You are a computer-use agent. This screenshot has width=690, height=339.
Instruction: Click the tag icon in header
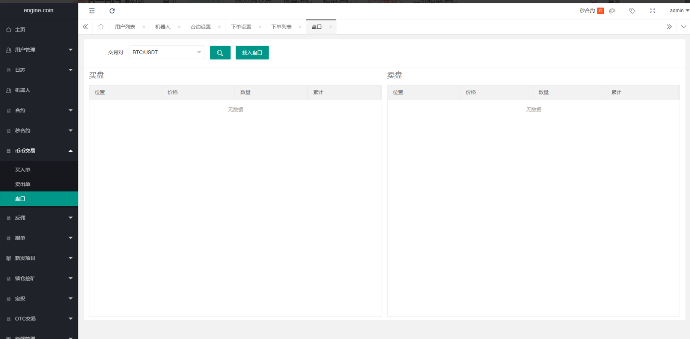coord(632,11)
